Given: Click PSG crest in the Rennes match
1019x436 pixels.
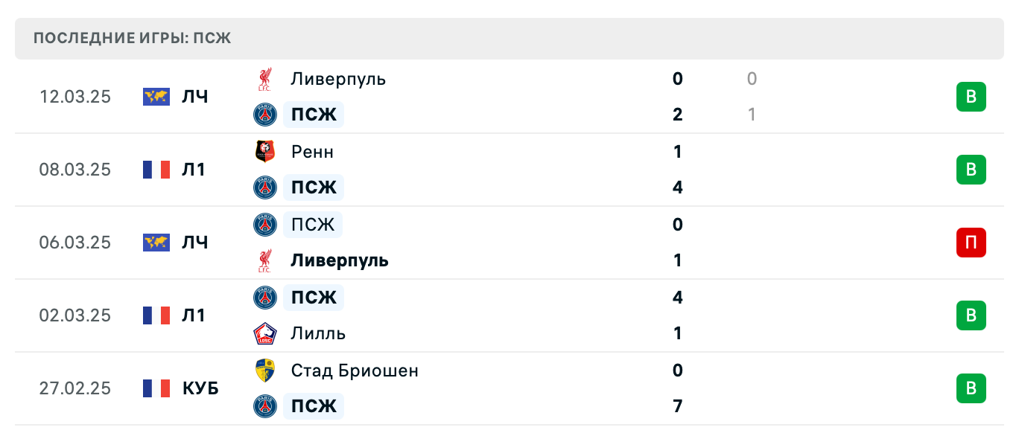Looking at the screenshot, I should tap(264, 187).
